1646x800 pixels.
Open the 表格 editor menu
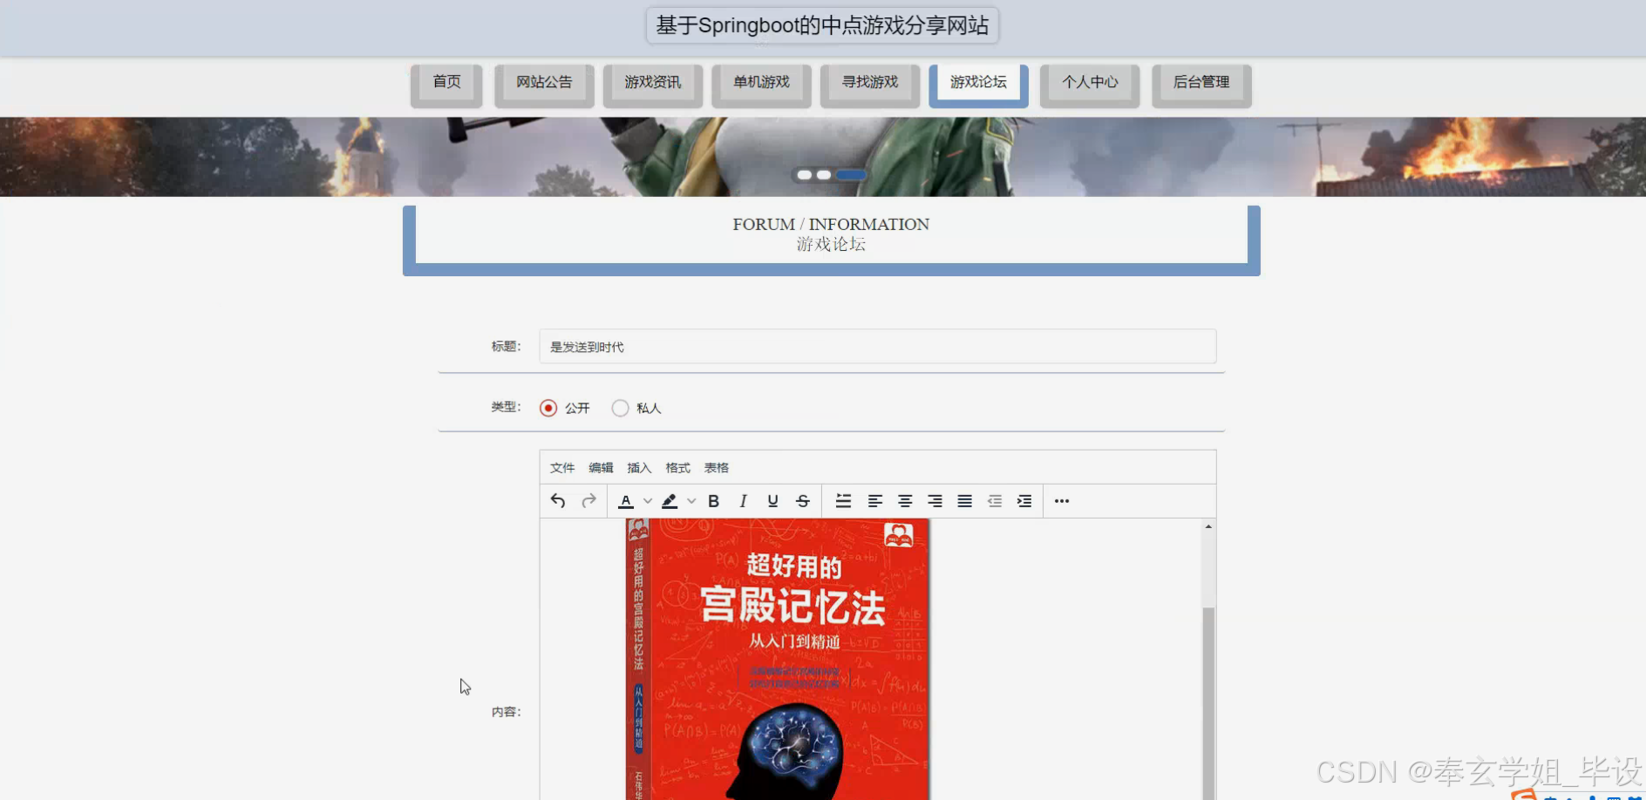coord(717,468)
